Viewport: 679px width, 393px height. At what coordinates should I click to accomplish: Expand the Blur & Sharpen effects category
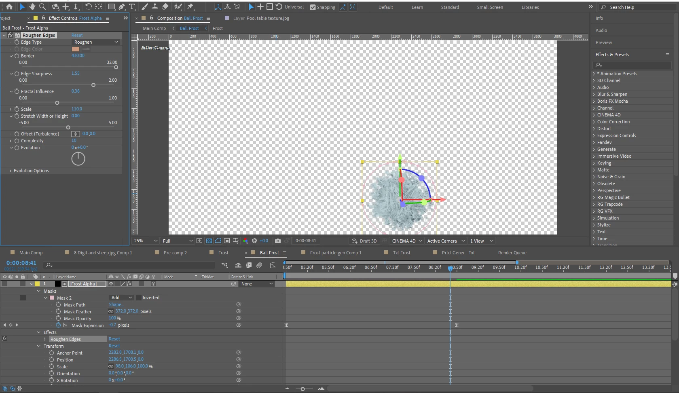pyautogui.click(x=594, y=94)
